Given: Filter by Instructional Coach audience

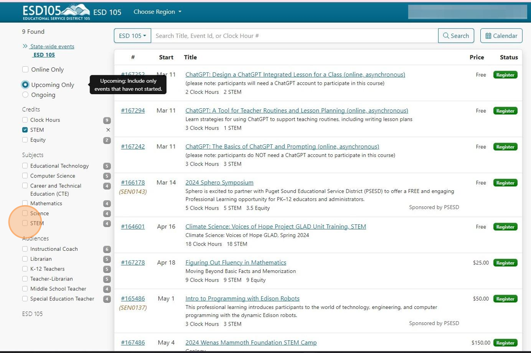Looking at the screenshot, I should point(25,249).
